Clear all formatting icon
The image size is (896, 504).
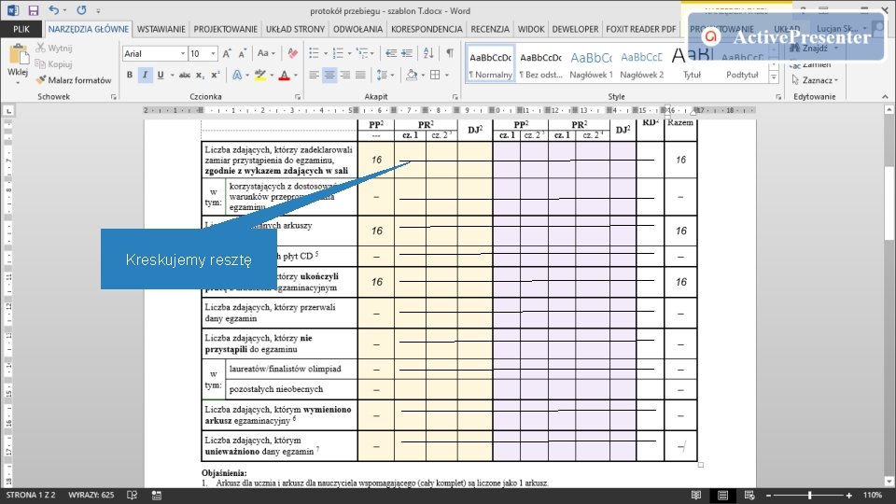coord(292,54)
